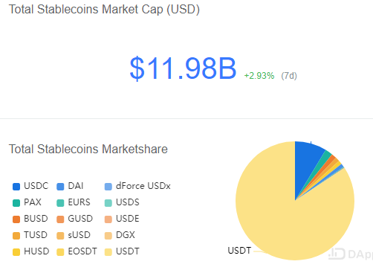
Task: Click the BUSD orange legend marker
Action: click(16, 219)
